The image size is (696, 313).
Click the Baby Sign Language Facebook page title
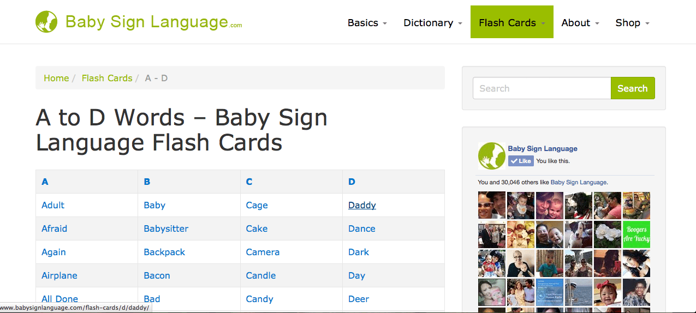coord(543,148)
